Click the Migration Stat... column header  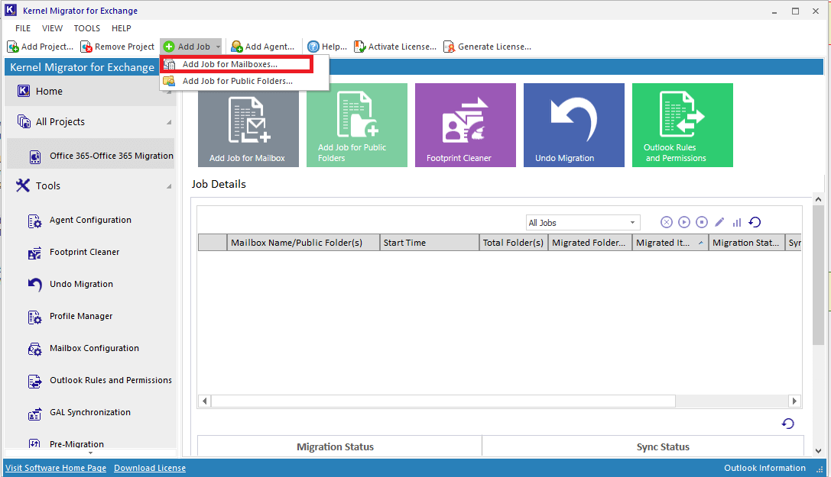747,242
